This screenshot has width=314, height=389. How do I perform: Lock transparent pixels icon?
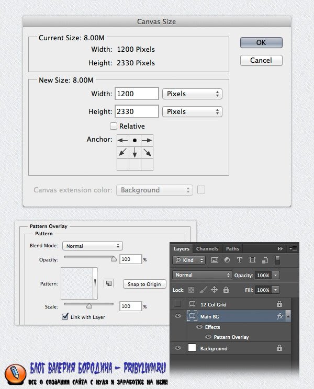(192, 290)
